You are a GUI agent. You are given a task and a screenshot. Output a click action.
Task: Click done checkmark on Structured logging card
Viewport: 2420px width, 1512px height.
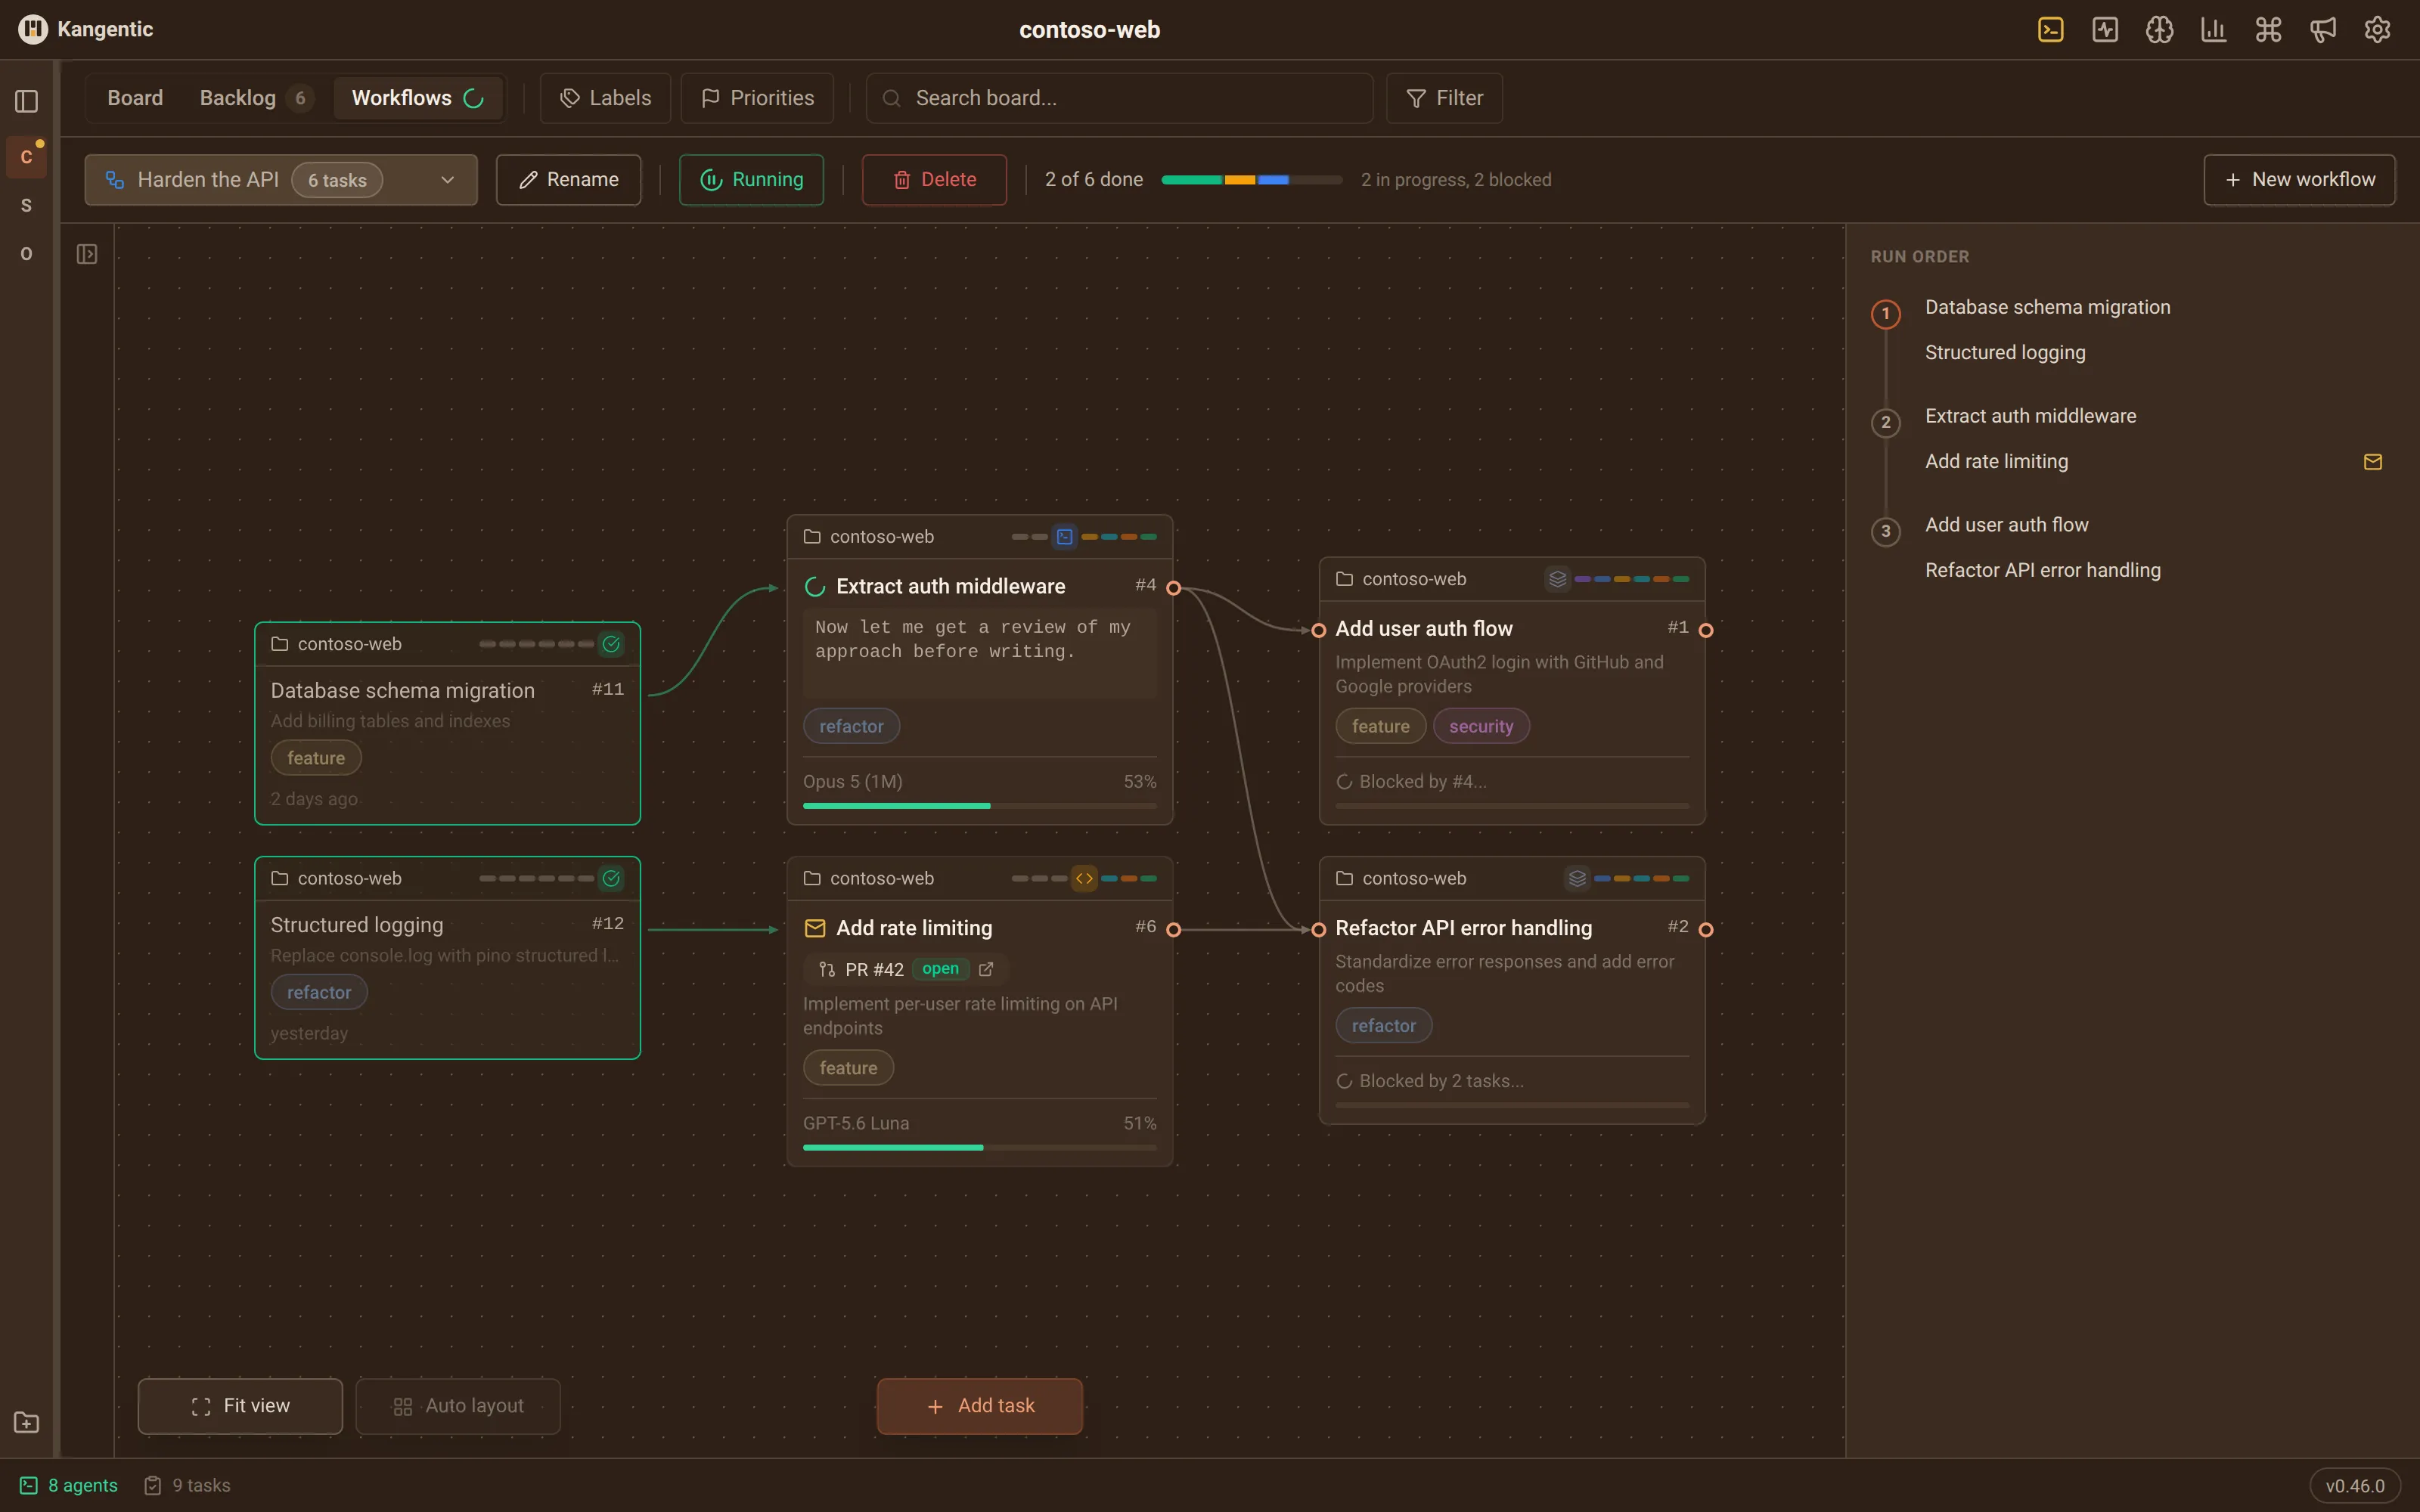611,879
